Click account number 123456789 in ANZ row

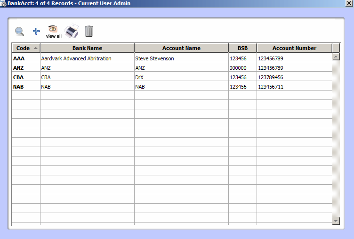coord(294,68)
